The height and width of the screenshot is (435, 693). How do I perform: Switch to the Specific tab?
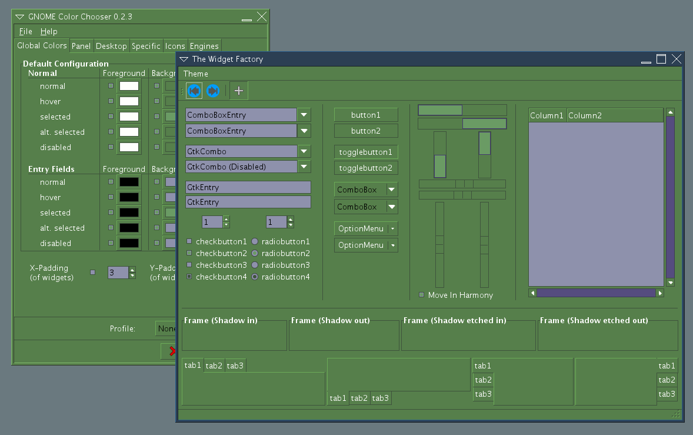(x=146, y=46)
